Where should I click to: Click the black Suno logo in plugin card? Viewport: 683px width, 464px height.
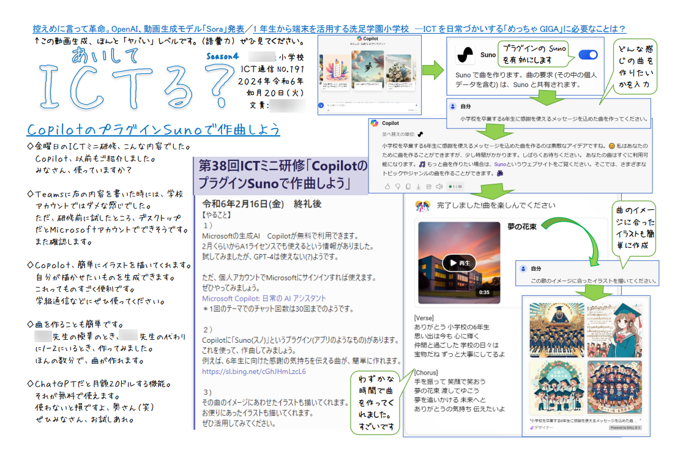point(465,55)
